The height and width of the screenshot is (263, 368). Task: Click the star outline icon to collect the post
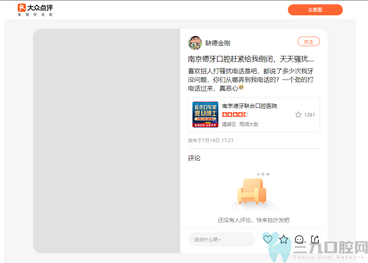tap(284, 239)
